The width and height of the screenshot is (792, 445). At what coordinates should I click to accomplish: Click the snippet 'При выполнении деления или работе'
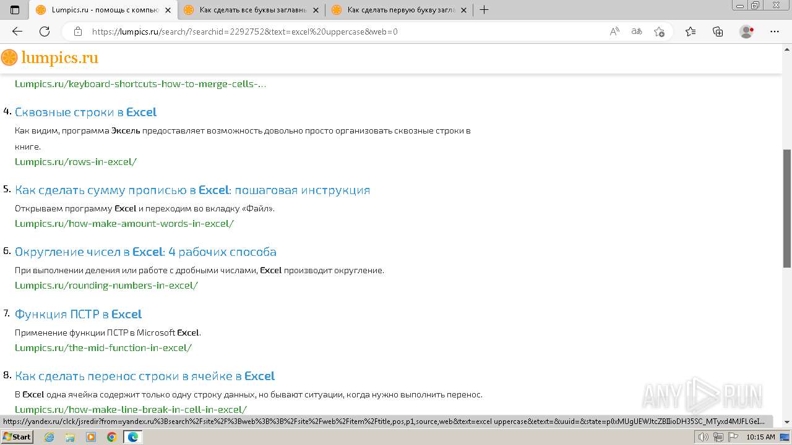pos(199,270)
